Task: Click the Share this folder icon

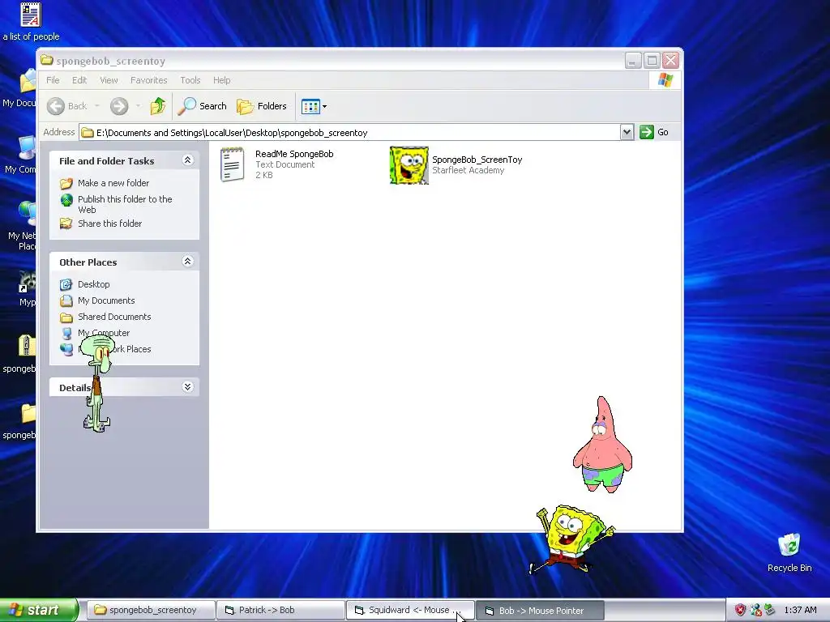Action: tap(66, 224)
